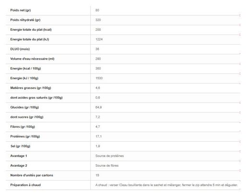
Task: Select 'Volume d'eau nécessaire (ml)' label
Action: (x=32, y=59)
